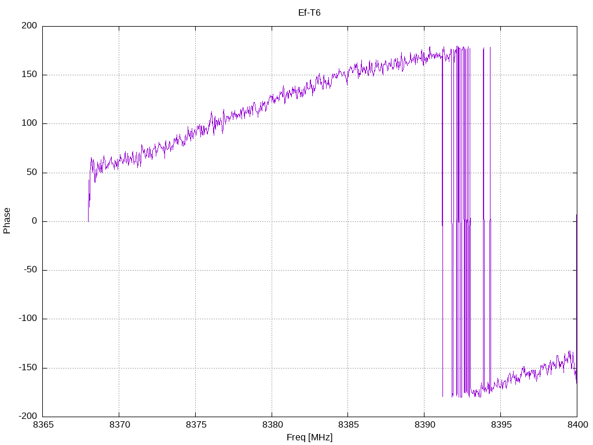The width and height of the screenshot is (593, 445).
Task: Click the 8380 x-axis tick label
Action: click(272, 425)
